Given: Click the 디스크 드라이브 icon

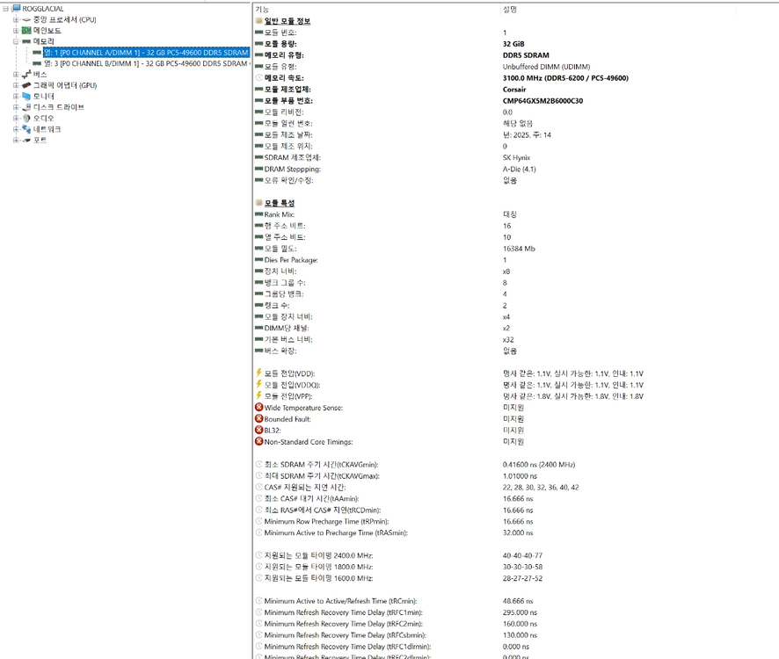Looking at the screenshot, I should point(26,107).
